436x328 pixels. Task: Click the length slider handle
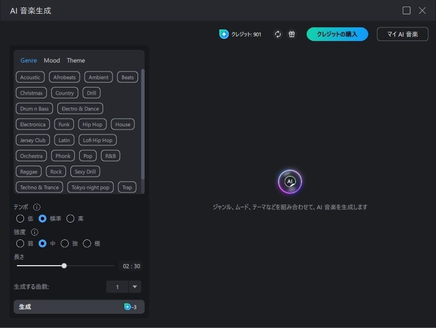[x=64, y=266]
